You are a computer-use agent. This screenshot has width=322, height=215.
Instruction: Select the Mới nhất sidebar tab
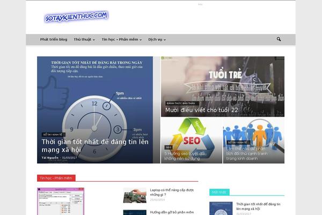point(219,192)
